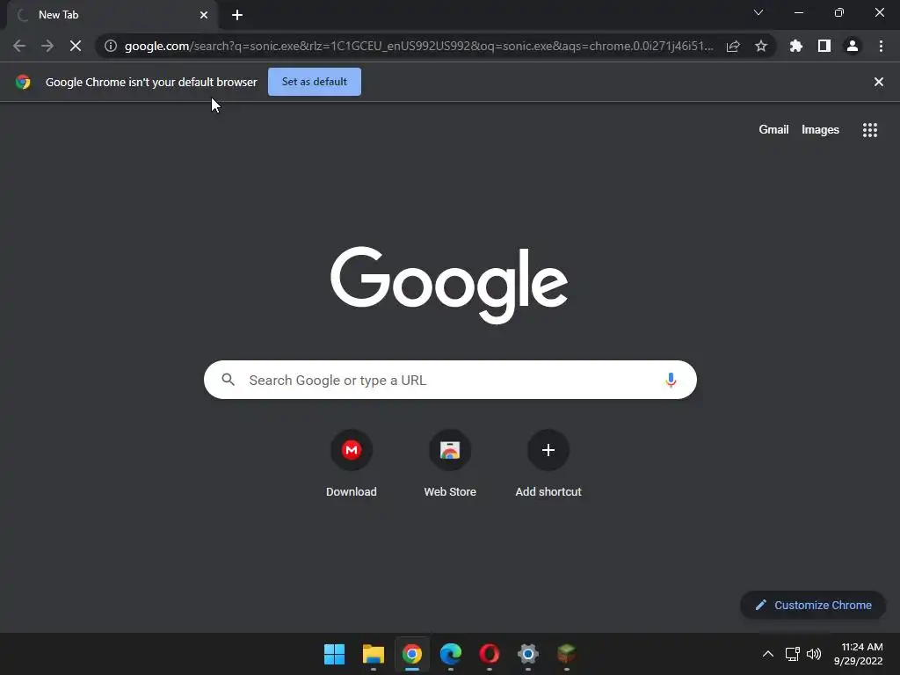This screenshot has width=900, height=675.
Task: Go back using the browser back arrow
Action: pyautogui.click(x=19, y=46)
